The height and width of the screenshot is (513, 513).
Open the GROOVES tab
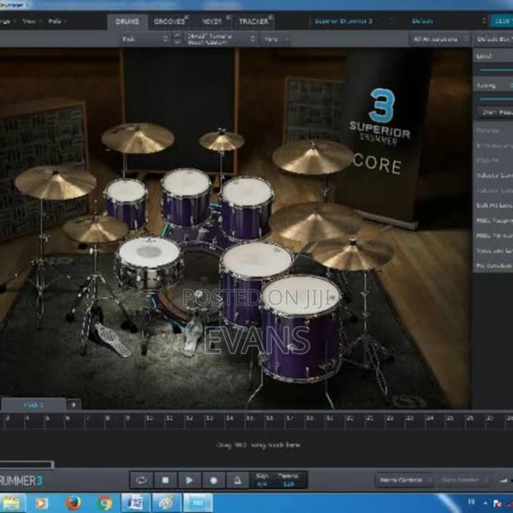[170, 22]
